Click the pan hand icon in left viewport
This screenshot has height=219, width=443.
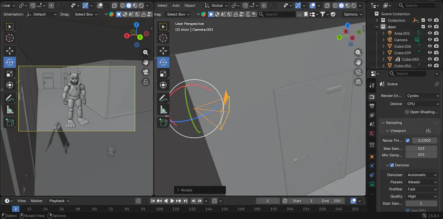146,62
